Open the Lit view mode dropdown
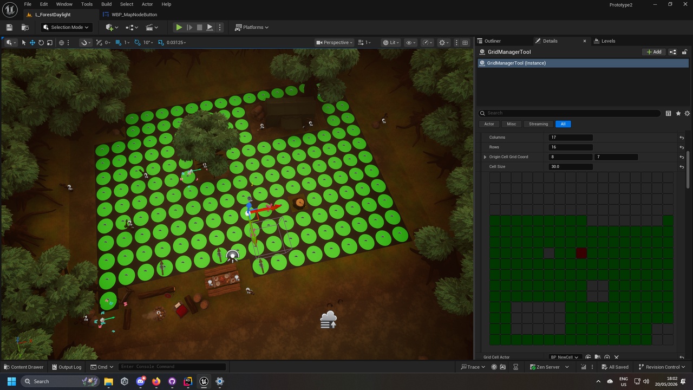 pos(391,42)
